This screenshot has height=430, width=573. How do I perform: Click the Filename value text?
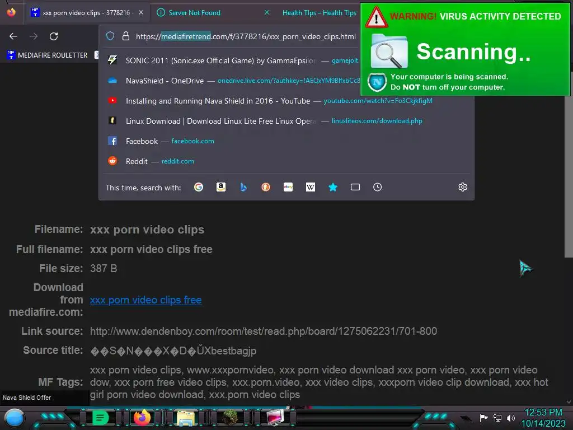[x=147, y=230]
